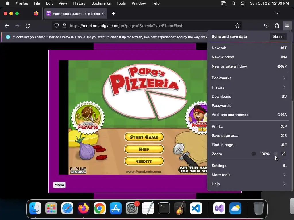Image resolution: width=294 pixels, height=220 pixels.
Task: Click the Papa's Pastaria promo badge
Action: tap(88, 118)
